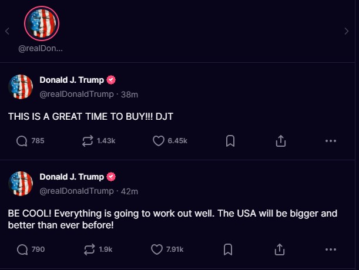The height and width of the screenshot is (270, 359).
Task: Reply to the "GREAT TIME TO BUY" post
Action: click(22, 141)
